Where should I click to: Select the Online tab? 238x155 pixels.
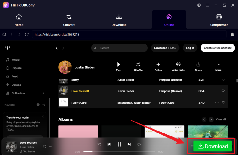pyautogui.click(x=169, y=20)
